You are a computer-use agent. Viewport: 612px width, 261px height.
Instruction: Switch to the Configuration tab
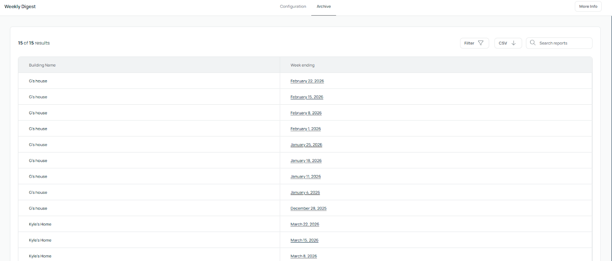coord(293,6)
